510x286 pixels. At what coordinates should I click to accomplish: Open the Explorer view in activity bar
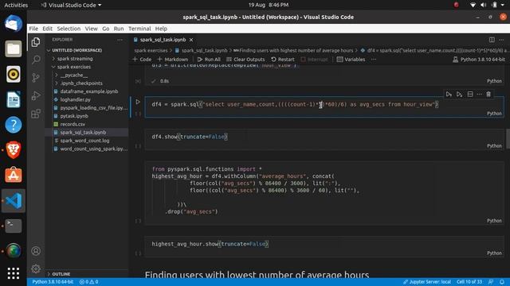pos(36,42)
